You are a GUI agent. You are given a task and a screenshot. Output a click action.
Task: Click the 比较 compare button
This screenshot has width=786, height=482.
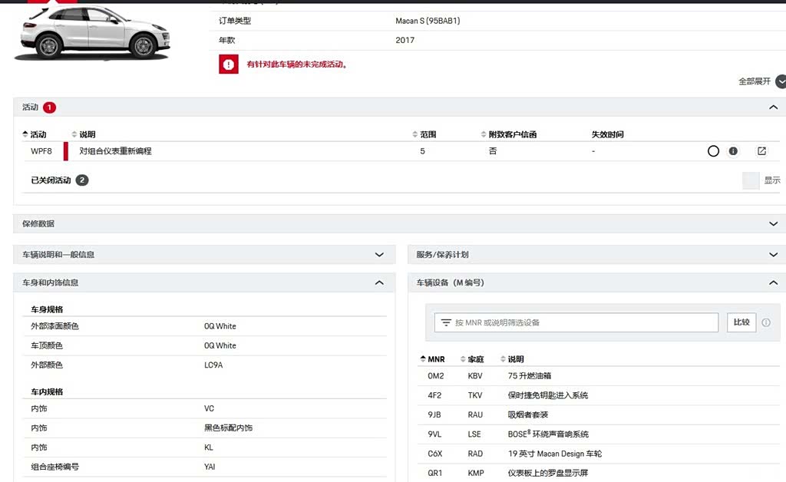tap(741, 322)
